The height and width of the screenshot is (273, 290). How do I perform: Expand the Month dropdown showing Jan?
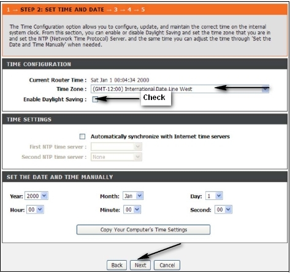[133, 196]
